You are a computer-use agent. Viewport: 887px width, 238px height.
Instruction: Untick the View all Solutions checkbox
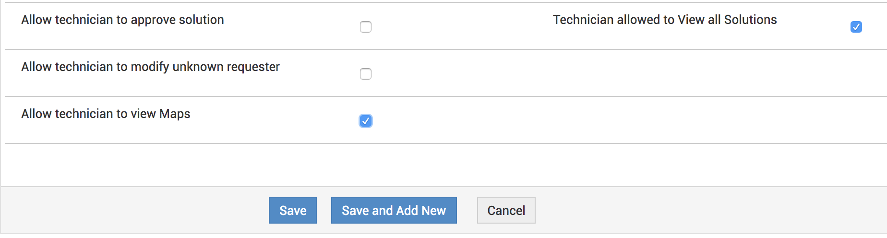(x=856, y=27)
